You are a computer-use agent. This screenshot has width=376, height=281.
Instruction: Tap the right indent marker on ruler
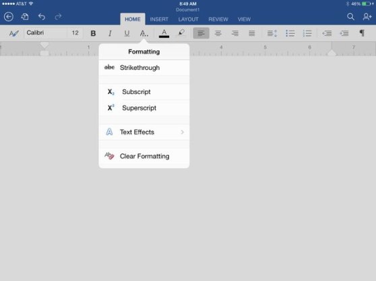(332, 52)
